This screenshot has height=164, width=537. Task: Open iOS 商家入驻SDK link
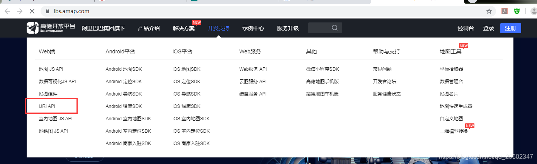[x=191, y=143]
